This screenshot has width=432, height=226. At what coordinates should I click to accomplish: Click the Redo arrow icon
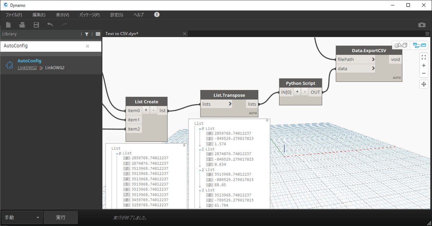point(64,25)
